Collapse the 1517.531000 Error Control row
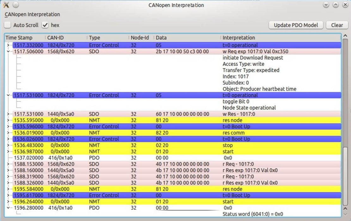The height and width of the screenshot is (221, 351). pos(8,95)
